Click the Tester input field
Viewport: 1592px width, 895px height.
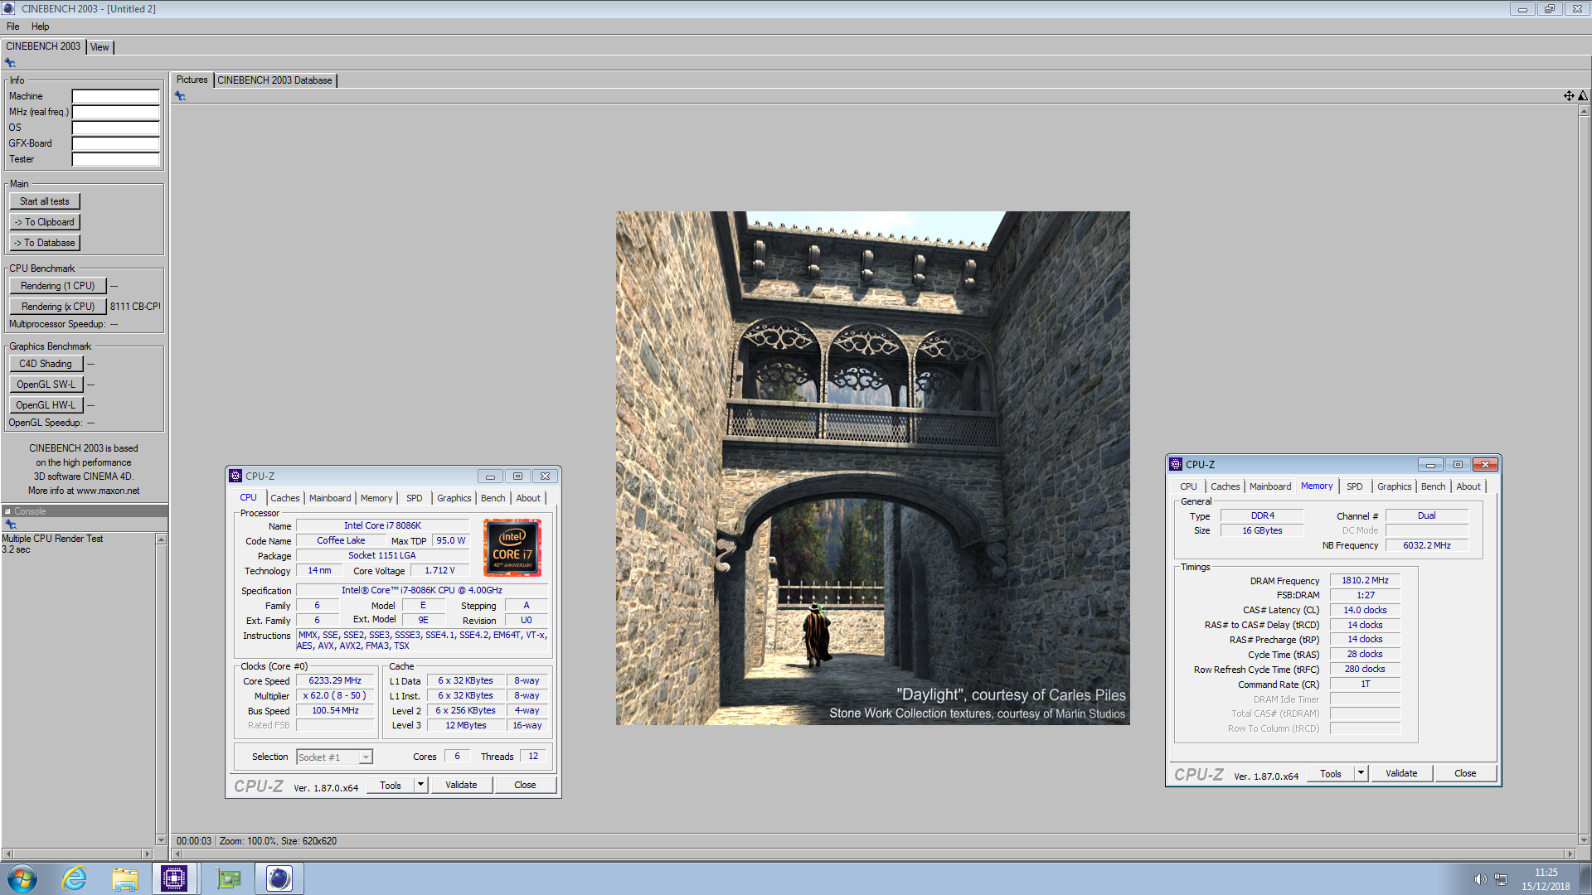click(115, 159)
